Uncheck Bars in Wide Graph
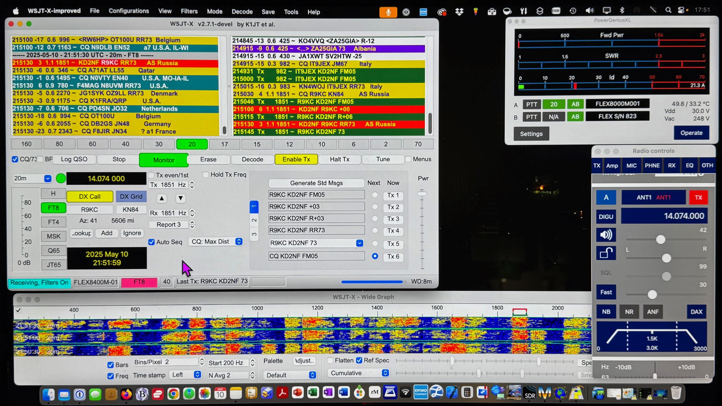The image size is (722, 406). [110, 365]
